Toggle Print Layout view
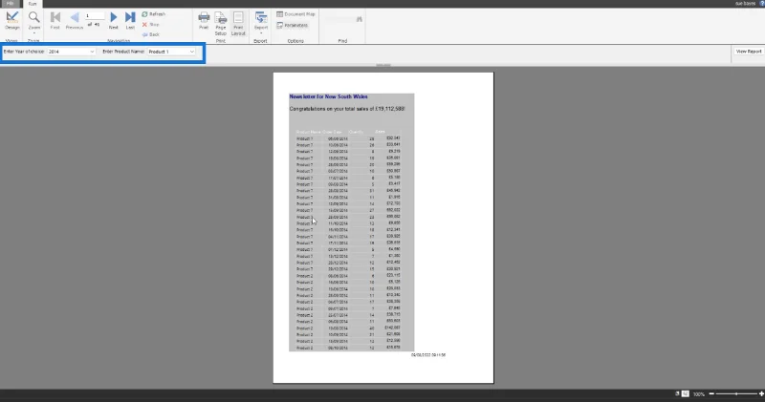 (238, 23)
